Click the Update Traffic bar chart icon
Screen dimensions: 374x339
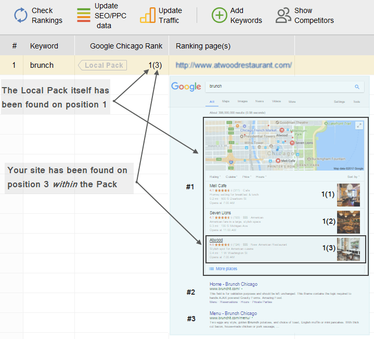pos(148,15)
